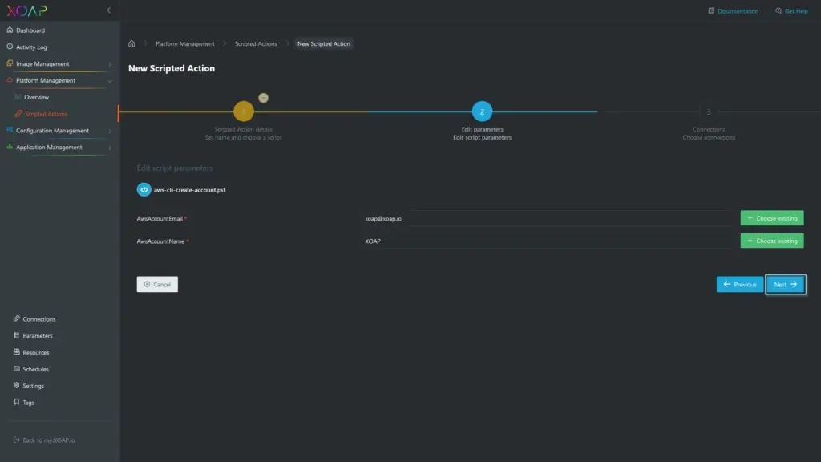Click the Tags bookmark icon
821x462 pixels.
click(x=16, y=403)
